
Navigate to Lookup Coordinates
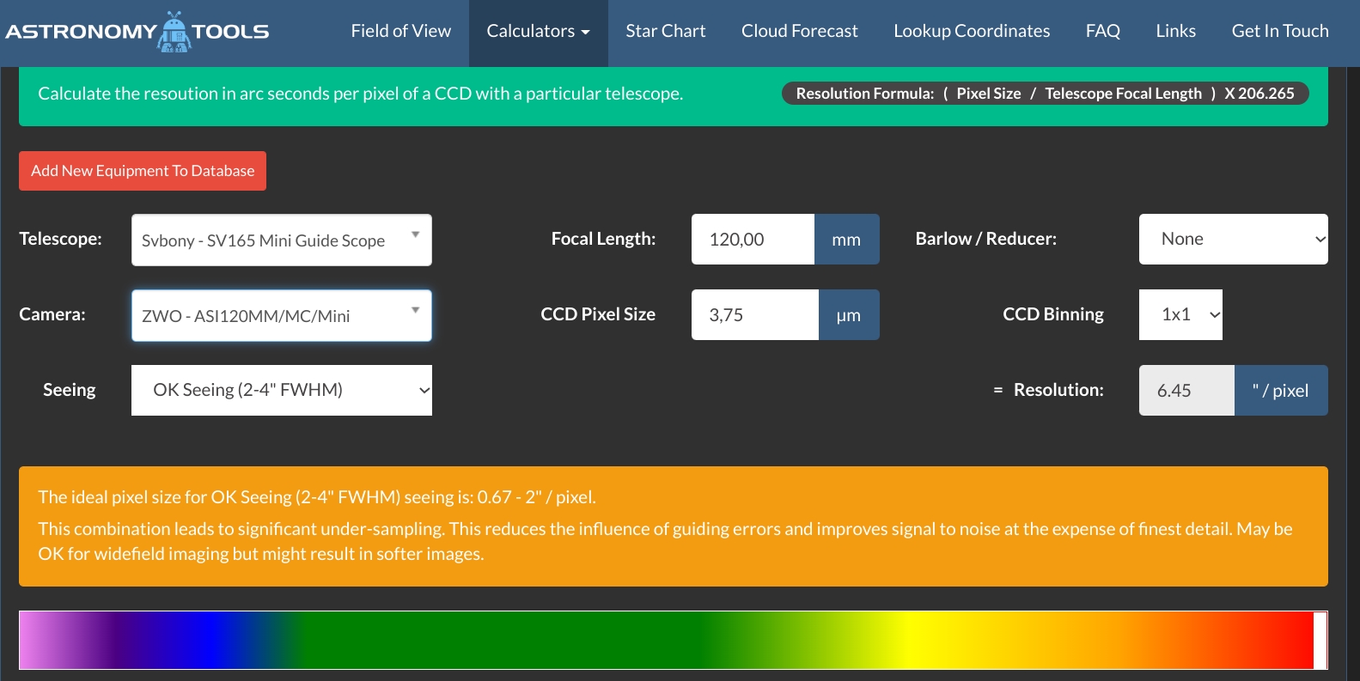click(971, 32)
